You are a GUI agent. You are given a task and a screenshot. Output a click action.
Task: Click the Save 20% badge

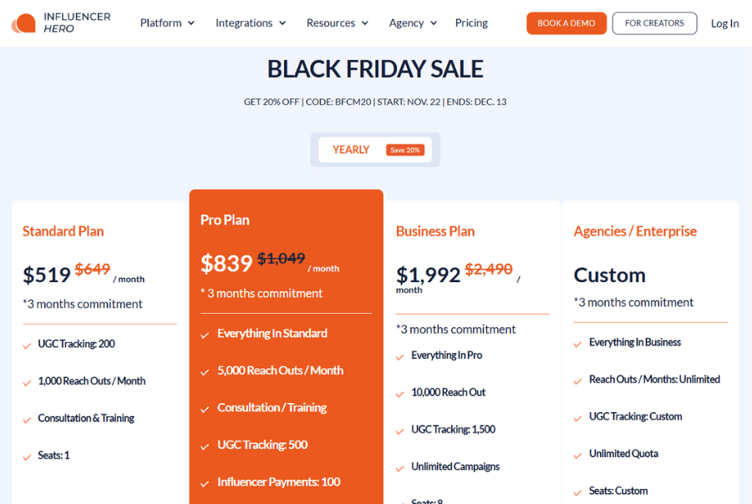(405, 150)
